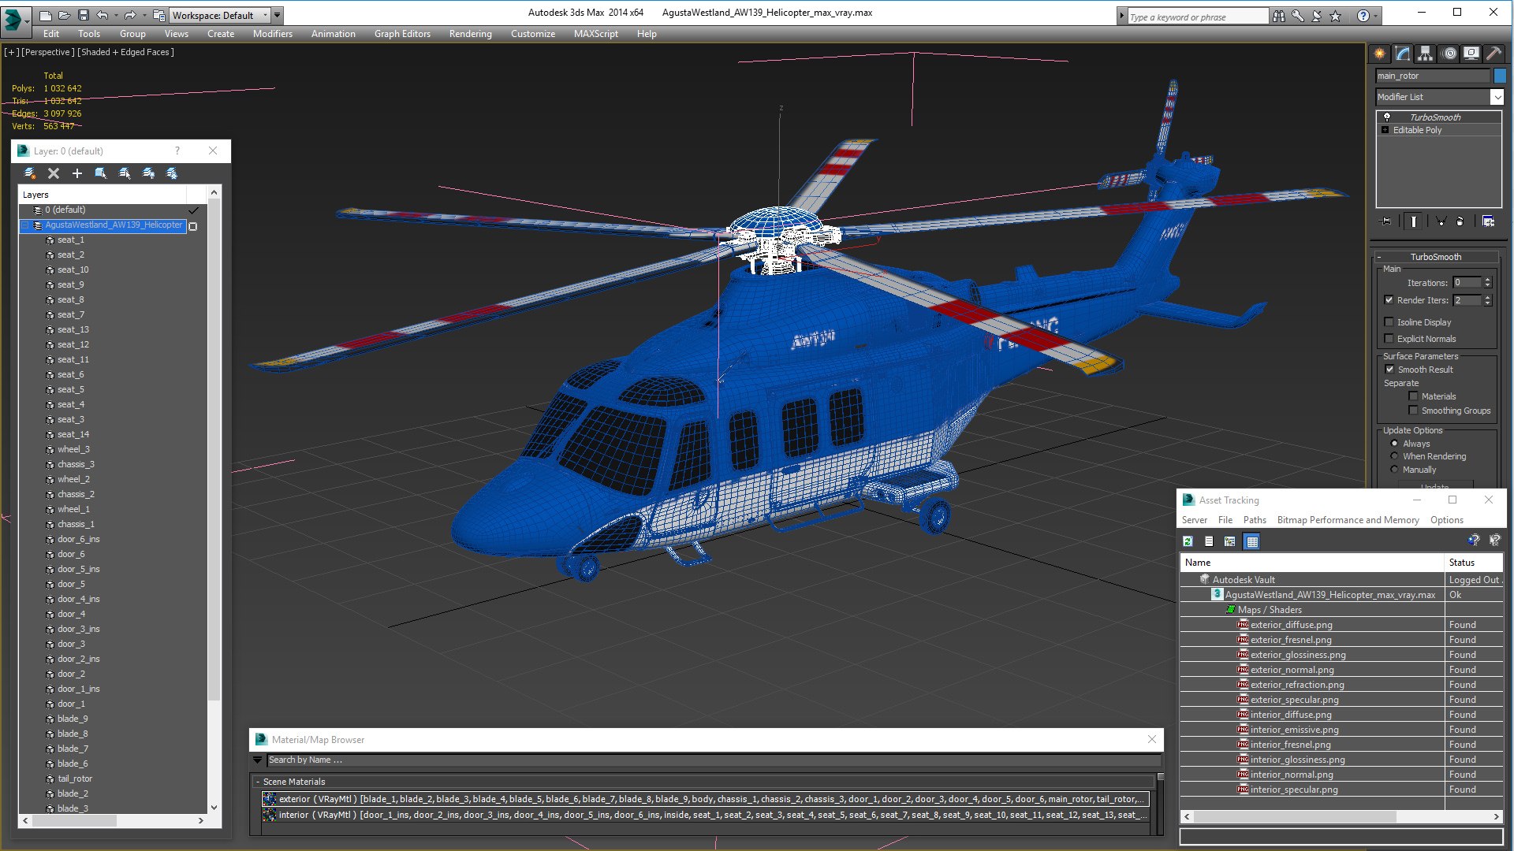Click Configure Modifier Sets icon

[1488, 221]
